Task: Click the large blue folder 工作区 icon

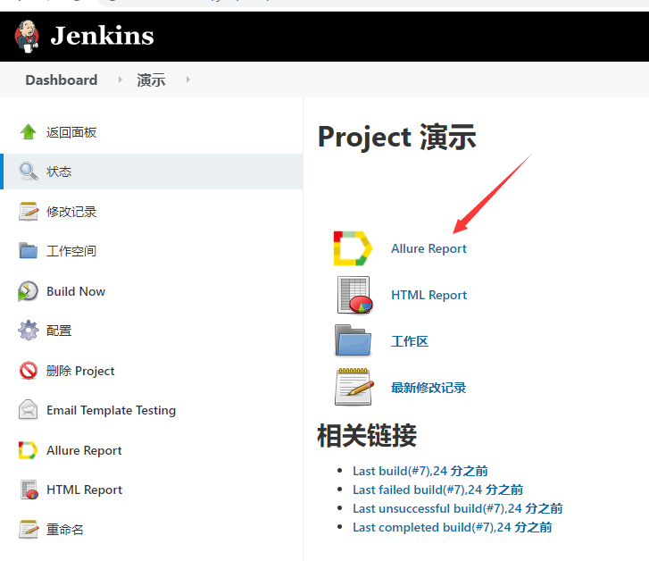Action: pyautogui.click(x=353, y=340)
